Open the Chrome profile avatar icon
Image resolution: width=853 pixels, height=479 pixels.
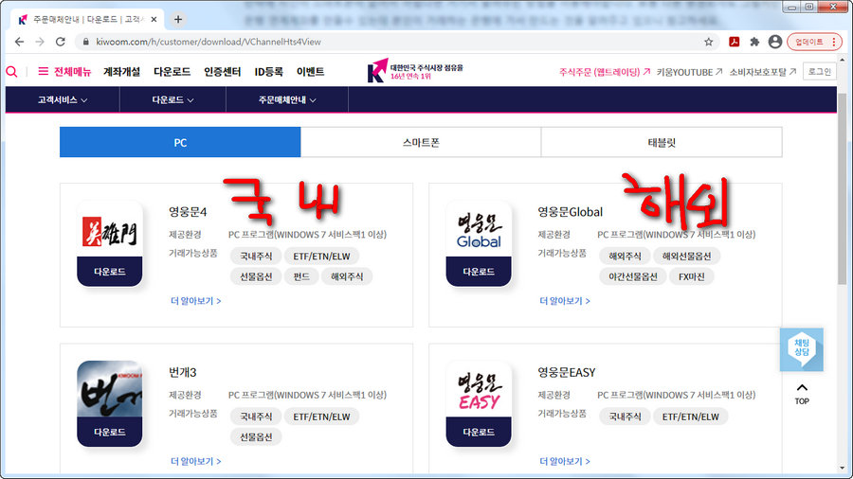pyautogui.click(x=775, y=42)
